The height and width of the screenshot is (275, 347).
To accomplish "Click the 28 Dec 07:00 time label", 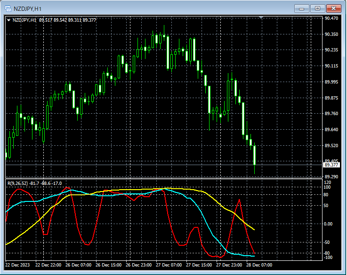I will (x=259, y=265).
